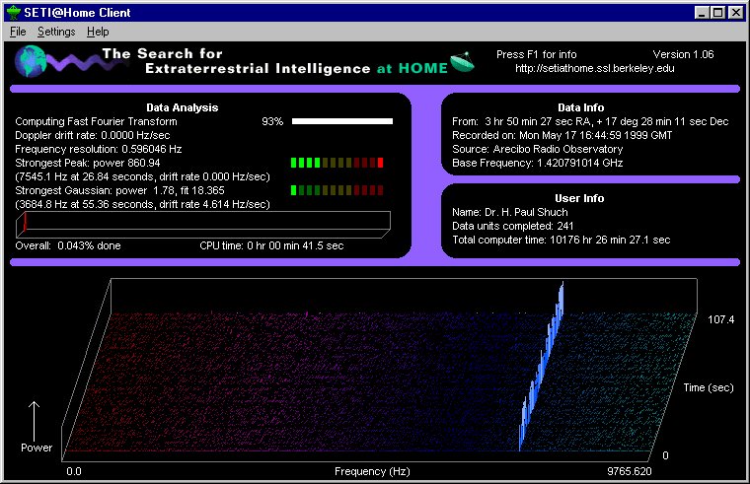
Task: Minimize the SETI@Home Client window
Action: pos(702,13)
